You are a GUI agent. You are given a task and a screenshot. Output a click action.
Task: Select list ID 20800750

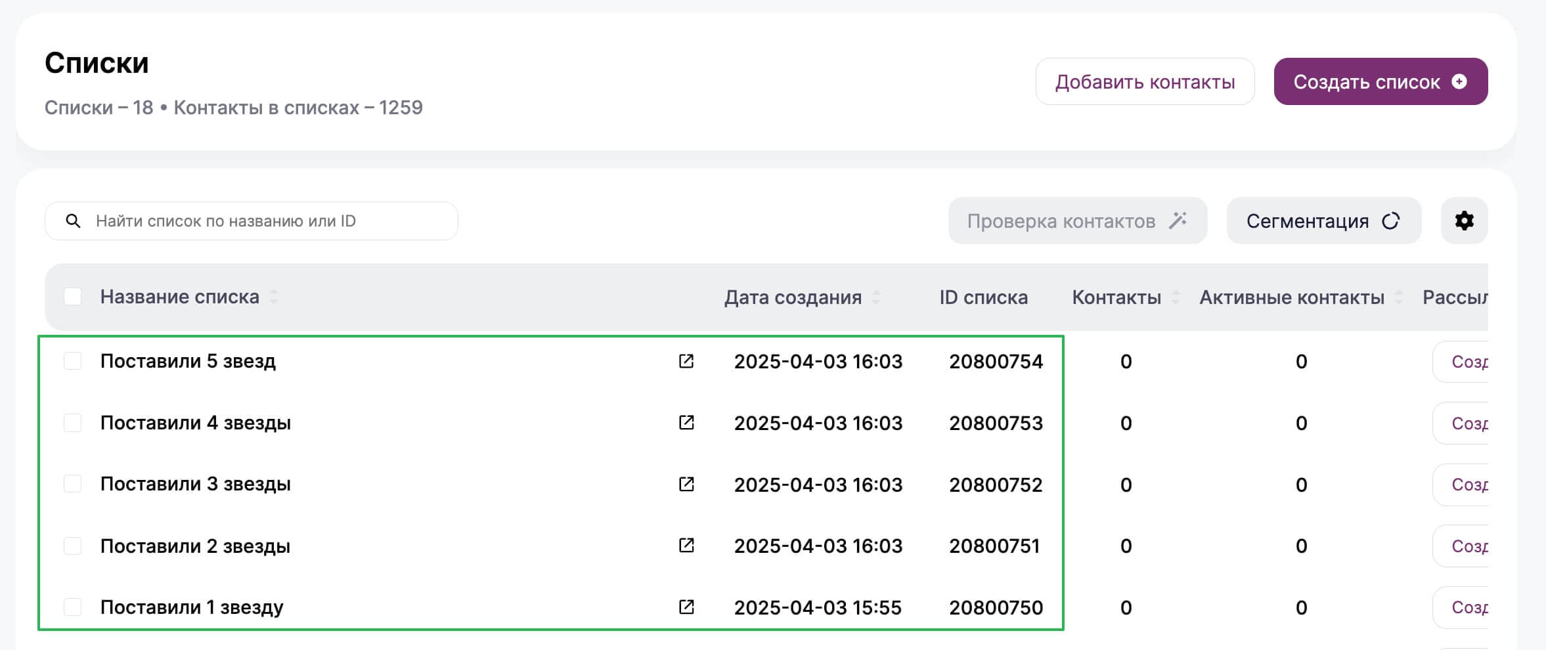(x=996, y=607)
